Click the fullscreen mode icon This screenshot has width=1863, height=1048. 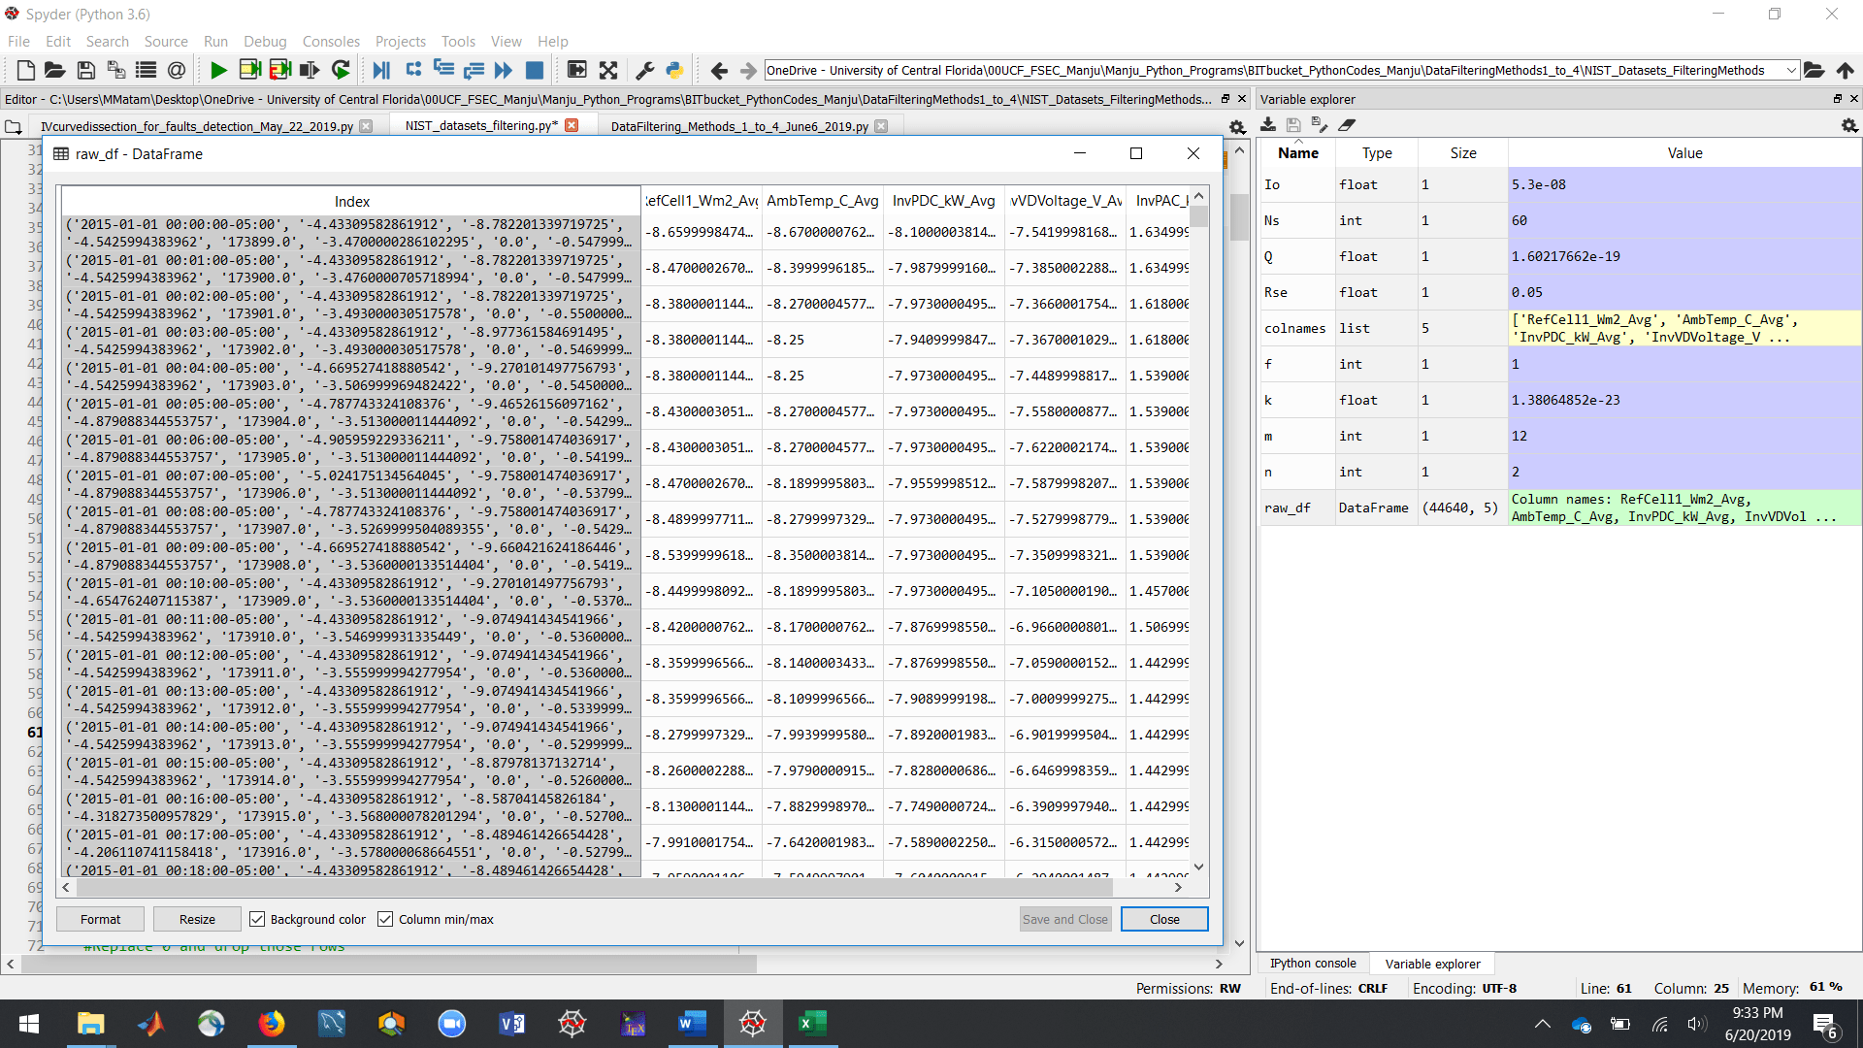pyautogui.click(x=608, y=70)
